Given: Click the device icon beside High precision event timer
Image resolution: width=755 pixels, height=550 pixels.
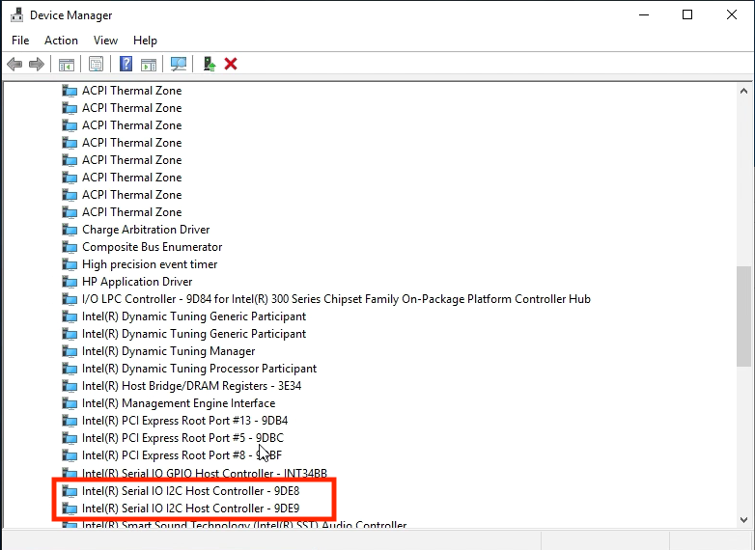Looking at the screenshot, I should [x=70, y=264].
